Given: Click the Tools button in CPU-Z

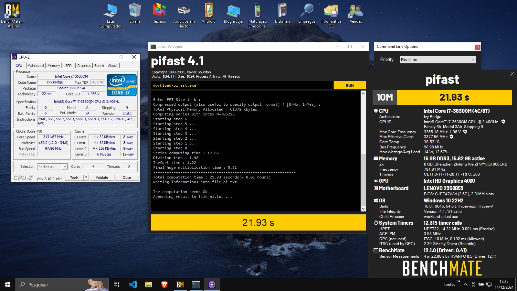Looking at the screenshot, I should click(x=74, y=178).
